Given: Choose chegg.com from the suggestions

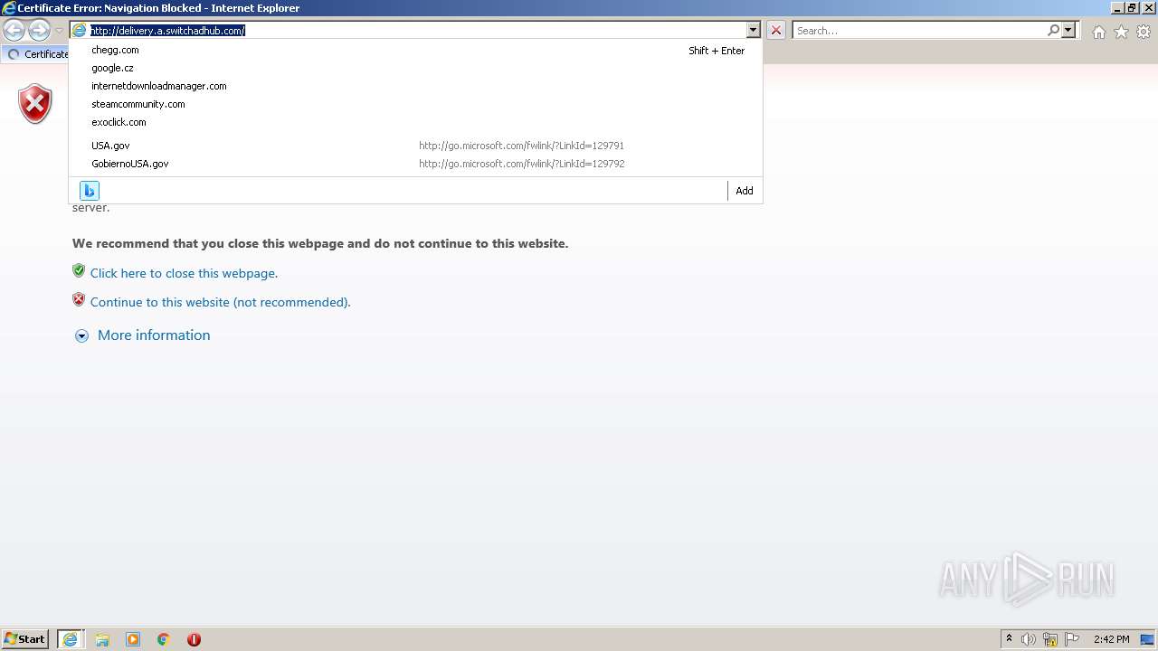Looking at the screenshot, I should (416, 50).
